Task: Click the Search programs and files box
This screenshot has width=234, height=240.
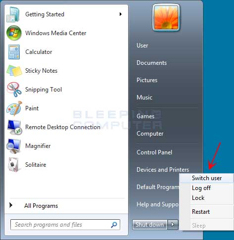Action: pyautogui.click(x=65, y=225)
